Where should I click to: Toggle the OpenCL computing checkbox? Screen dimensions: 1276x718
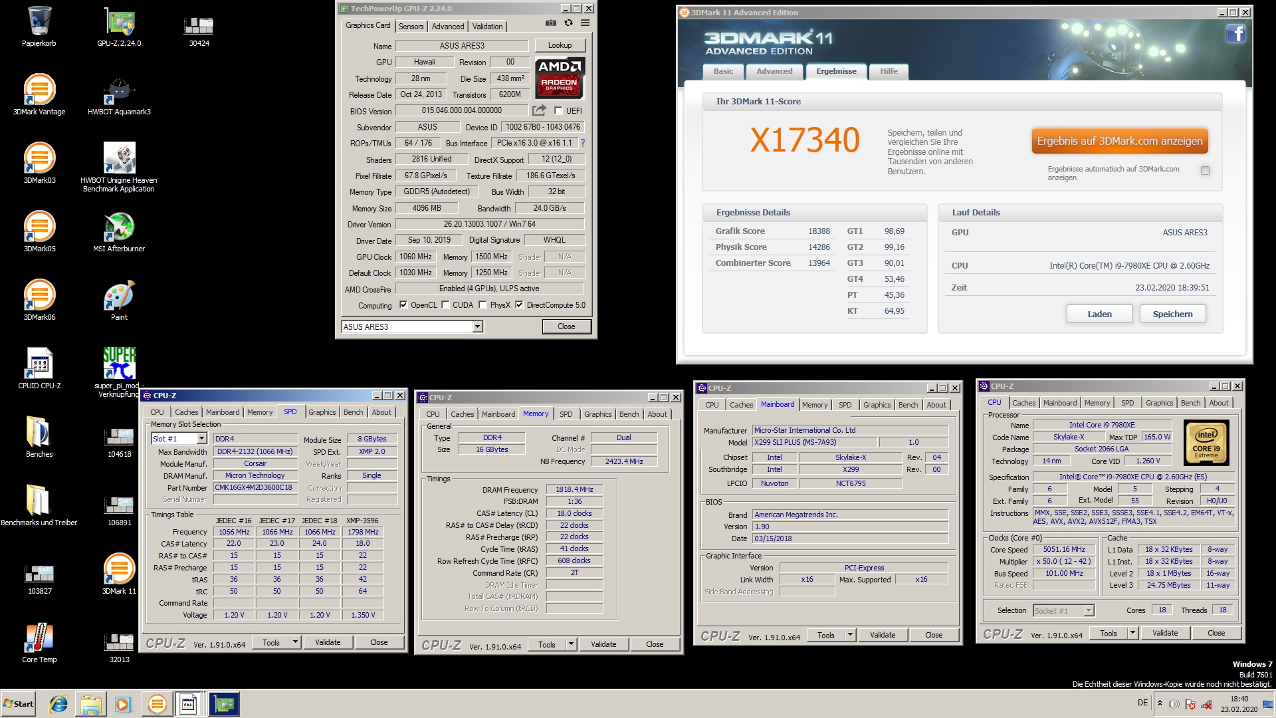(403, 305)
